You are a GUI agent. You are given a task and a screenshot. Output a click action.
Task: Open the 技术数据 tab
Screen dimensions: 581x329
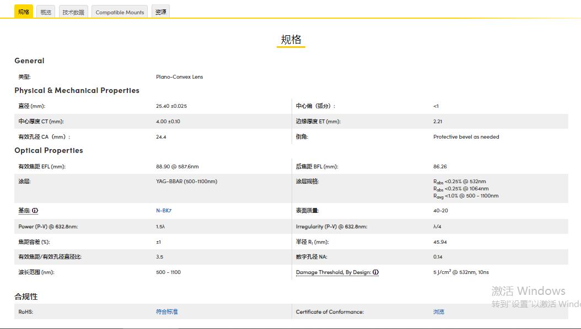point(73,11)
